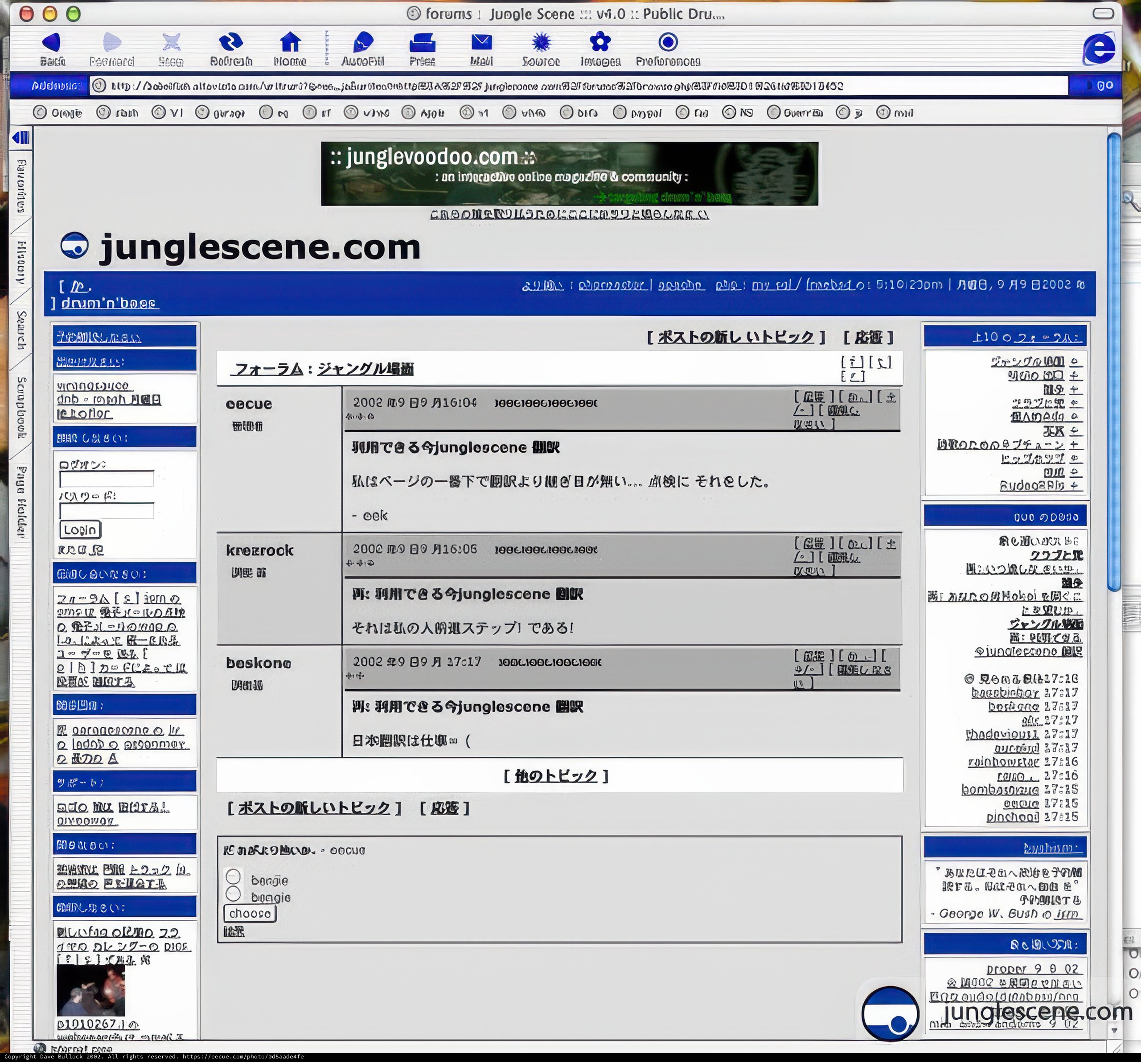The image size is (1141, 1062).
Task: Click the top ポストの新しいトピック link
Action: pyautogui.click(x=736, y=337)
